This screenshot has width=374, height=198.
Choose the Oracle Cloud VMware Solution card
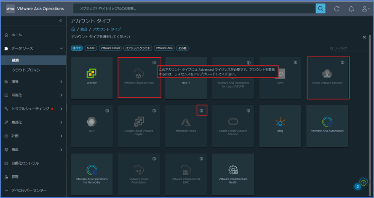(233, 126)
